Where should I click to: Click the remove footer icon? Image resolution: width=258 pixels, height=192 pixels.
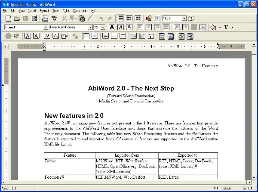coord(190,36)
